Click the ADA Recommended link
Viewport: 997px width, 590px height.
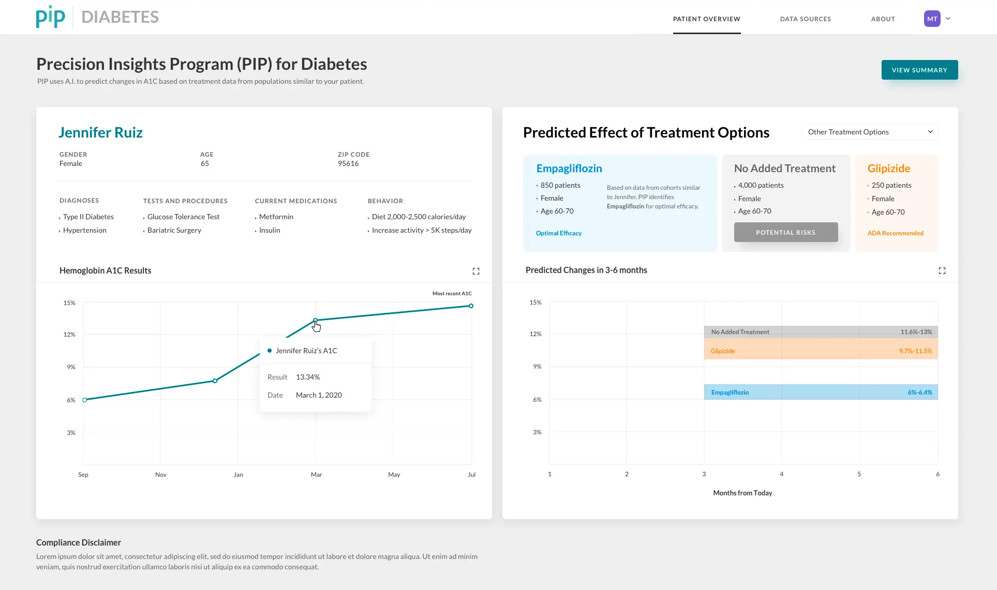click(896, 233)
